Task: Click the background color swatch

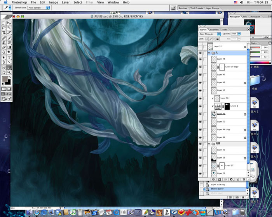Action: pyautogui.click(x=8, y=83)
